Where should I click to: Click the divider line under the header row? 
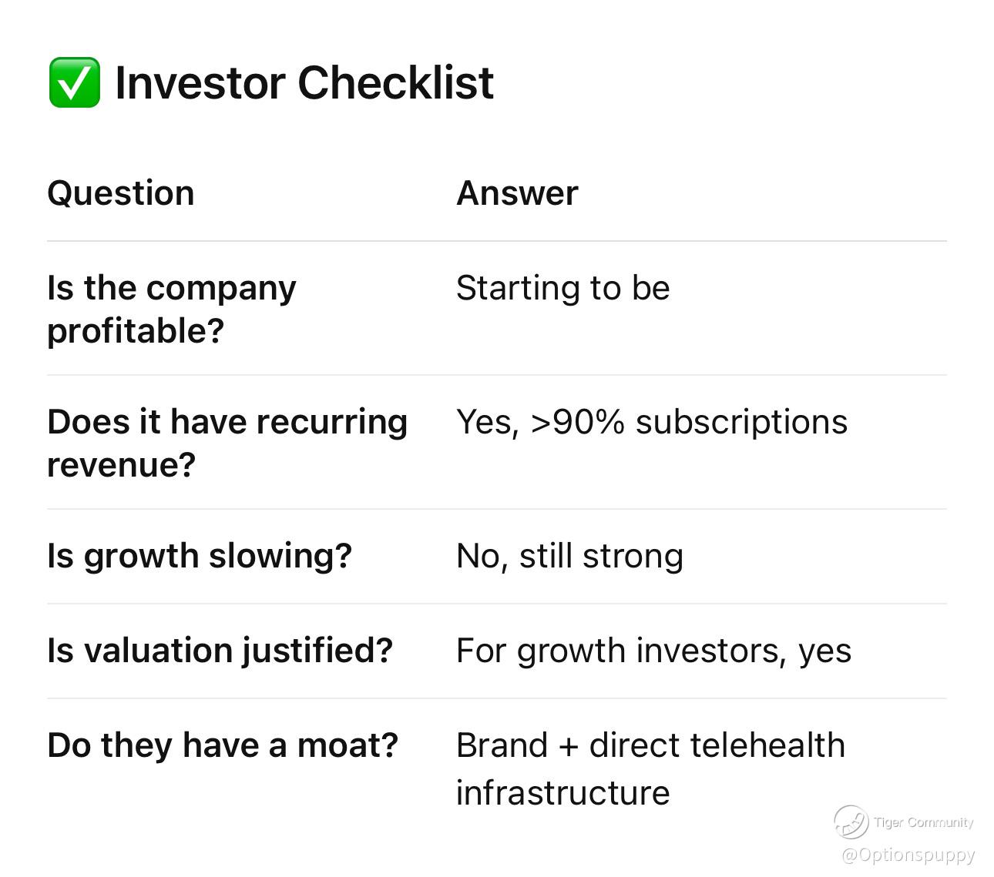click(496, 241)
